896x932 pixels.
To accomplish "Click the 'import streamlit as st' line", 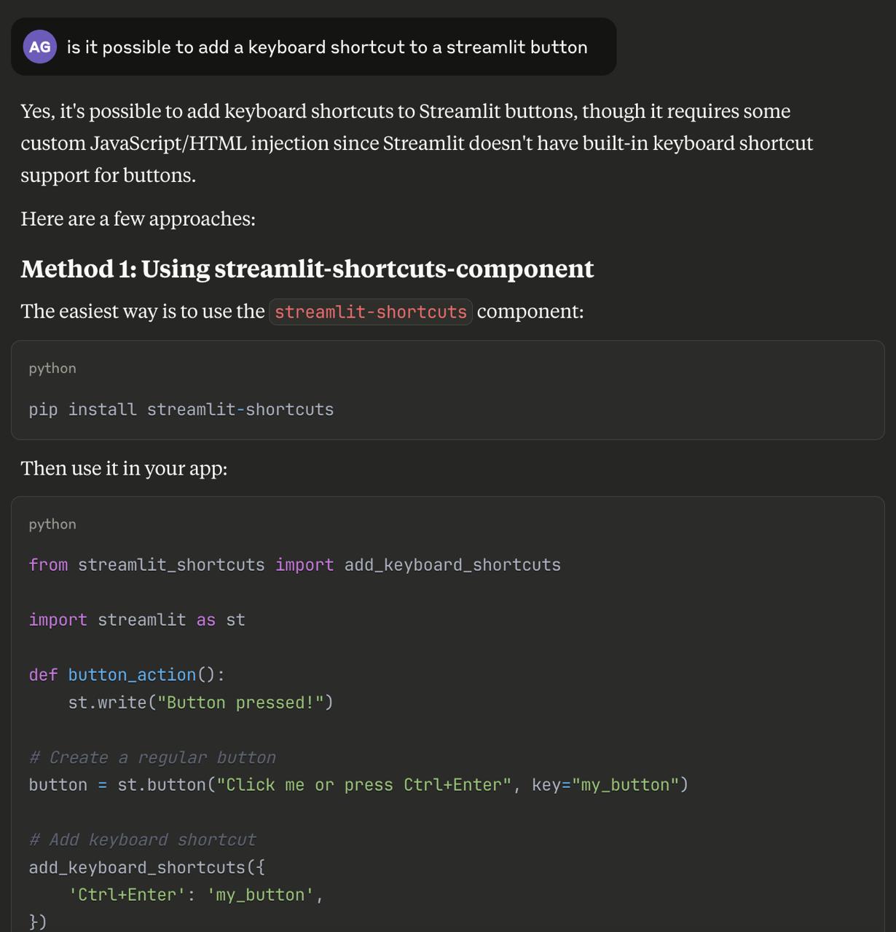I will (x=136, y=620).
